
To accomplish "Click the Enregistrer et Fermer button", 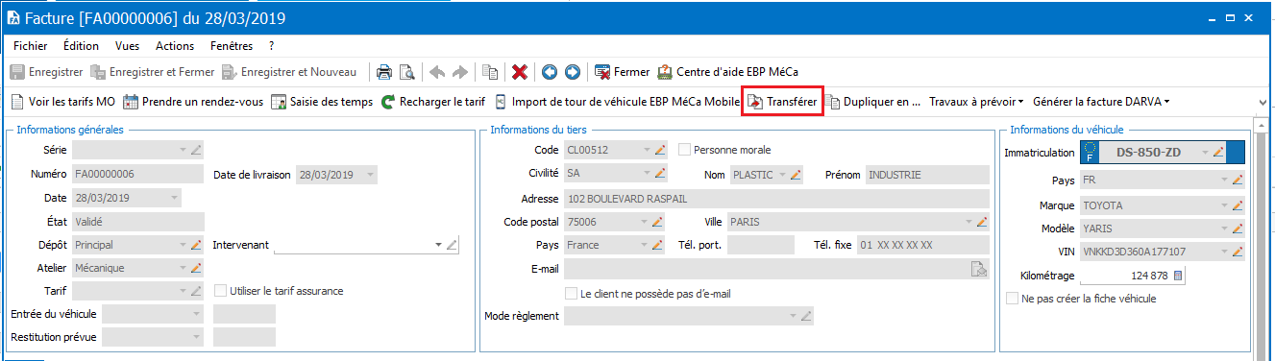I will 152,72.
